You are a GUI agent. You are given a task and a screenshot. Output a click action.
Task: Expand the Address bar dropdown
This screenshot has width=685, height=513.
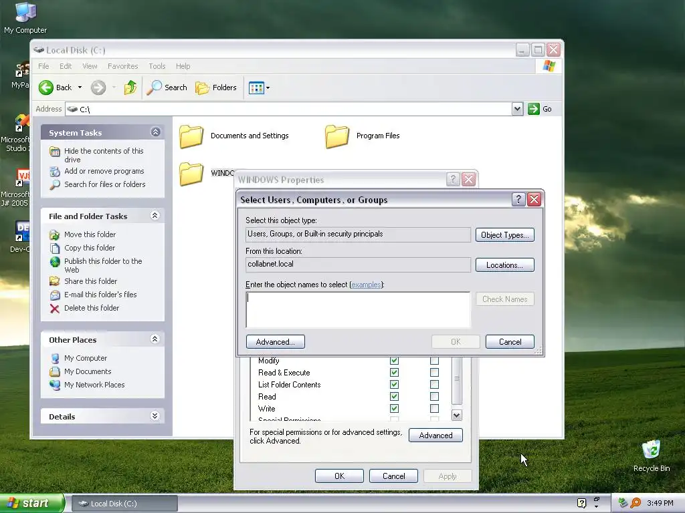pyautogui.click(x=517, y=109)
